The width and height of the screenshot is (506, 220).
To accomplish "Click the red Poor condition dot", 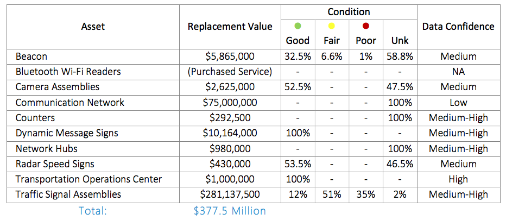I will (x=365, y=26).
